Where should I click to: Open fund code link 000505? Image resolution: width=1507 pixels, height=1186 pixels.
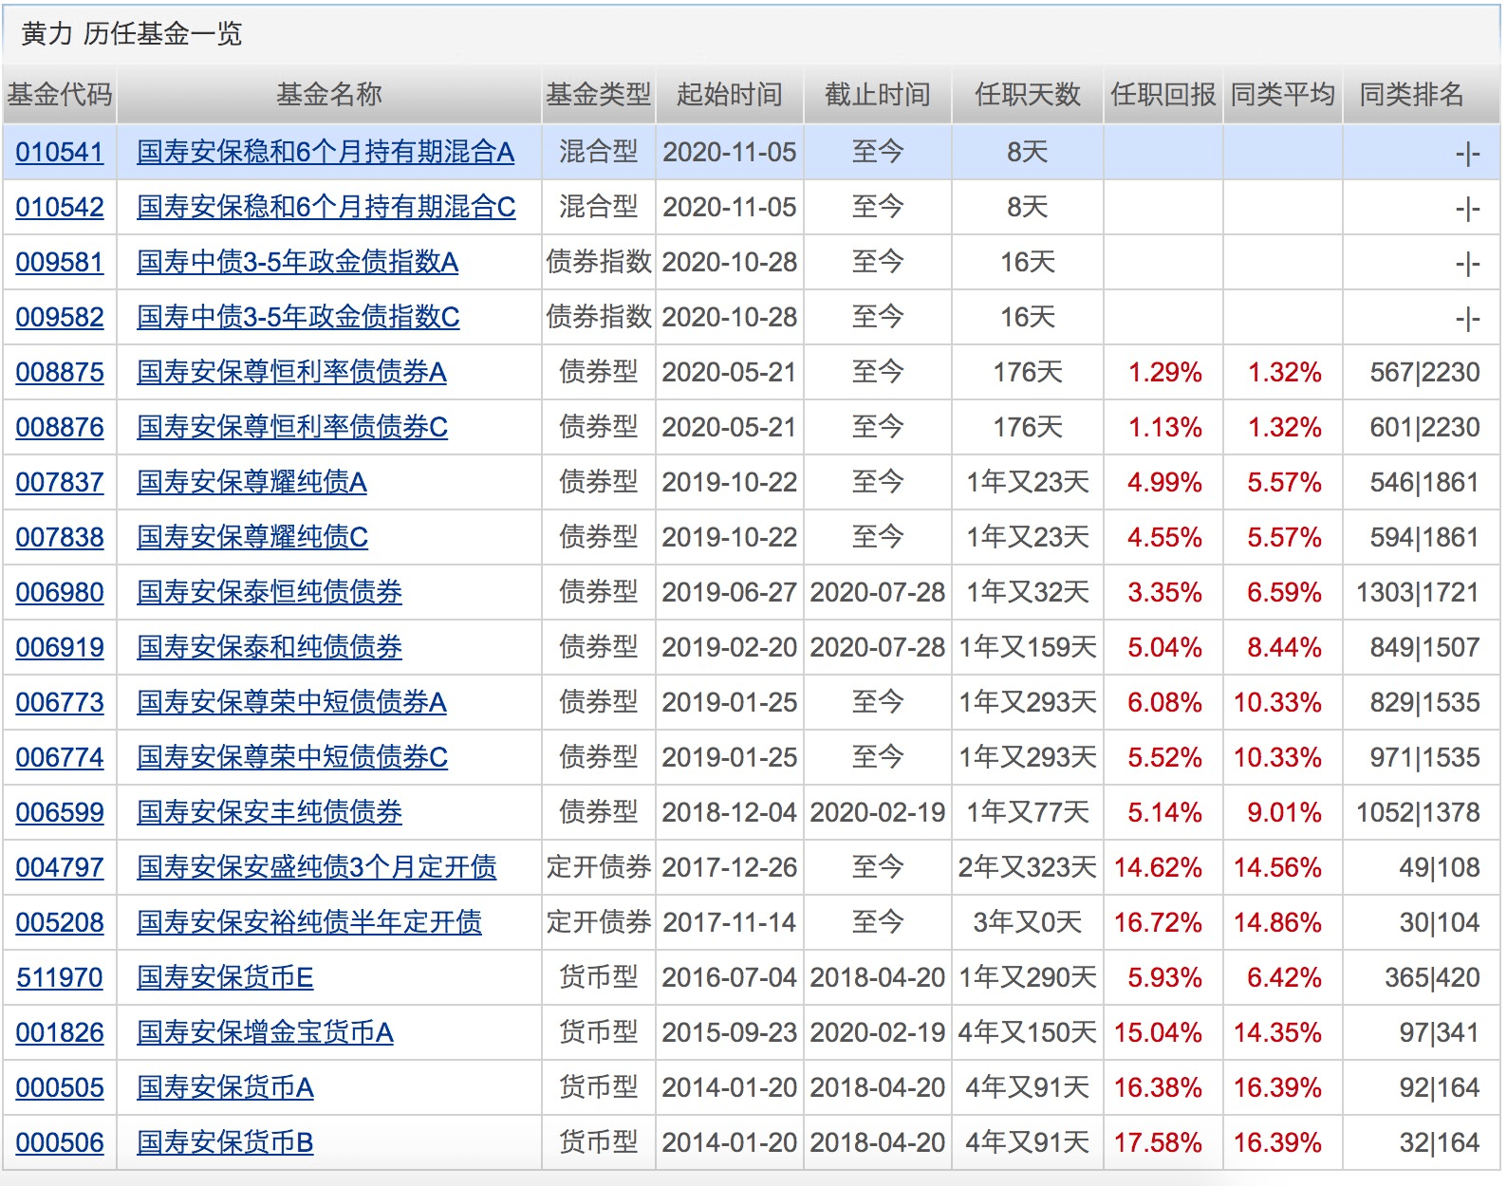tap(59, 1087)
